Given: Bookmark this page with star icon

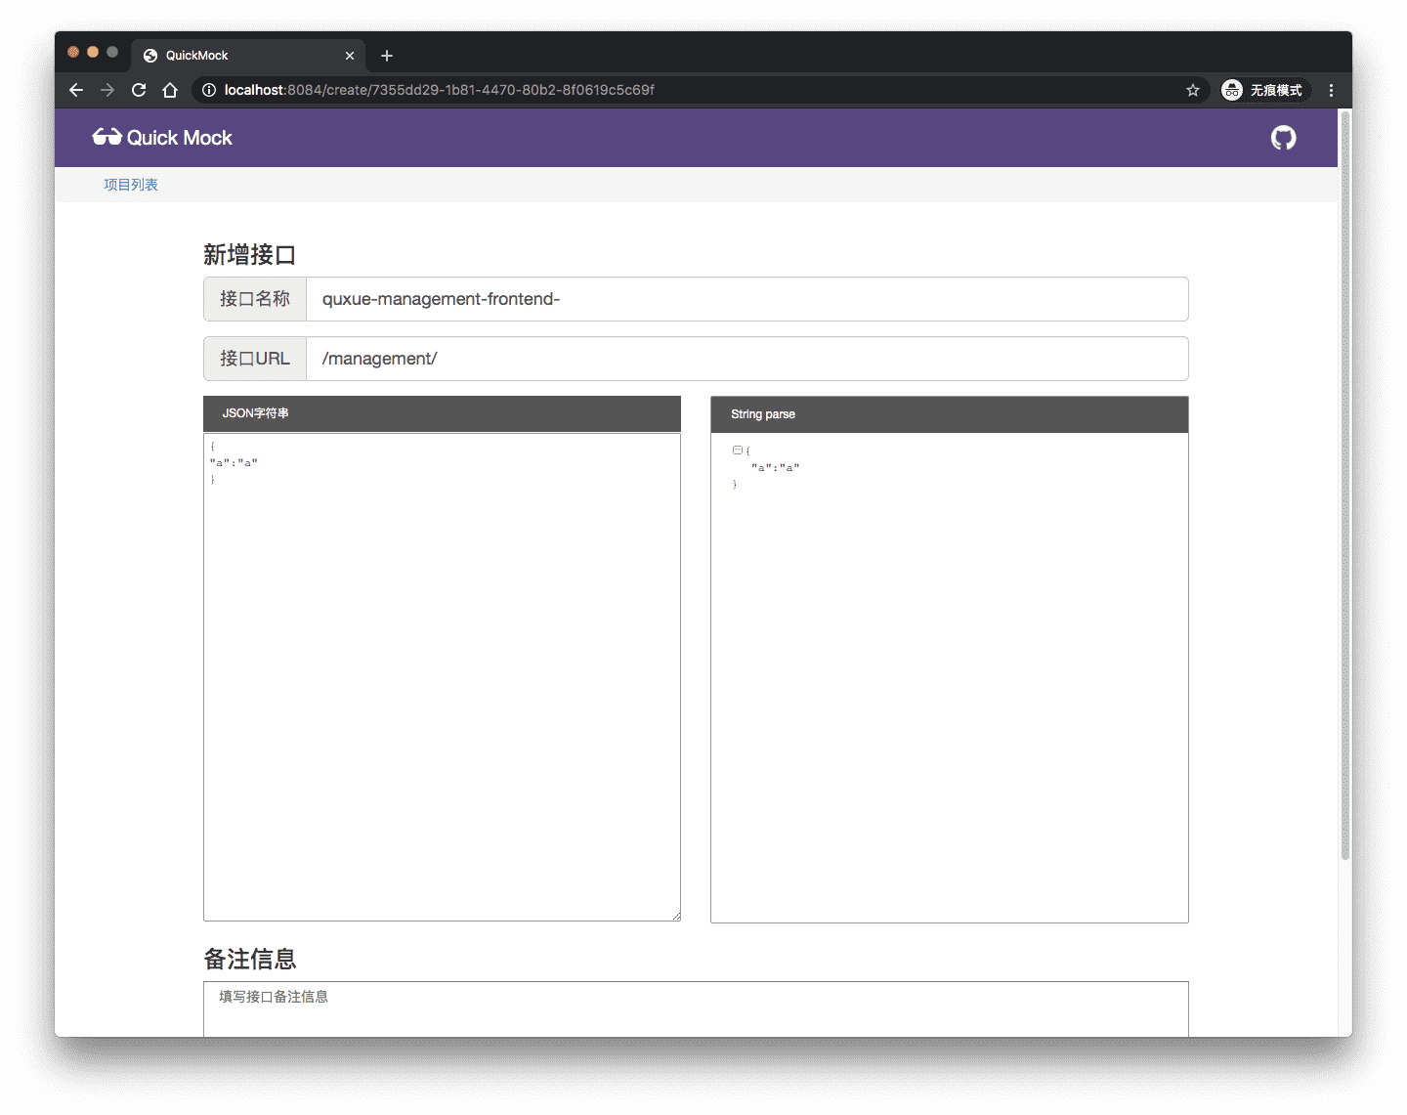Looking at the screenshot, I should (x=1193, y=90).
